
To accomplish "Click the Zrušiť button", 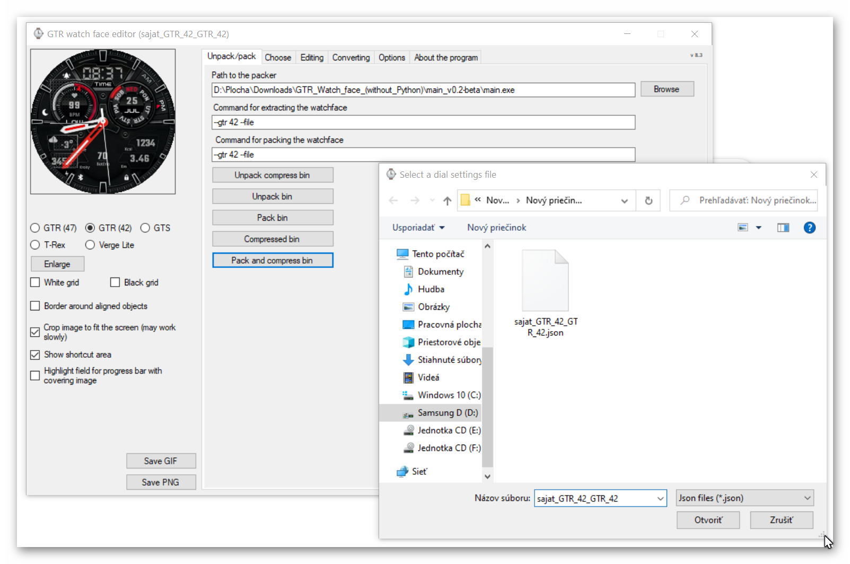I will (782, 520).
